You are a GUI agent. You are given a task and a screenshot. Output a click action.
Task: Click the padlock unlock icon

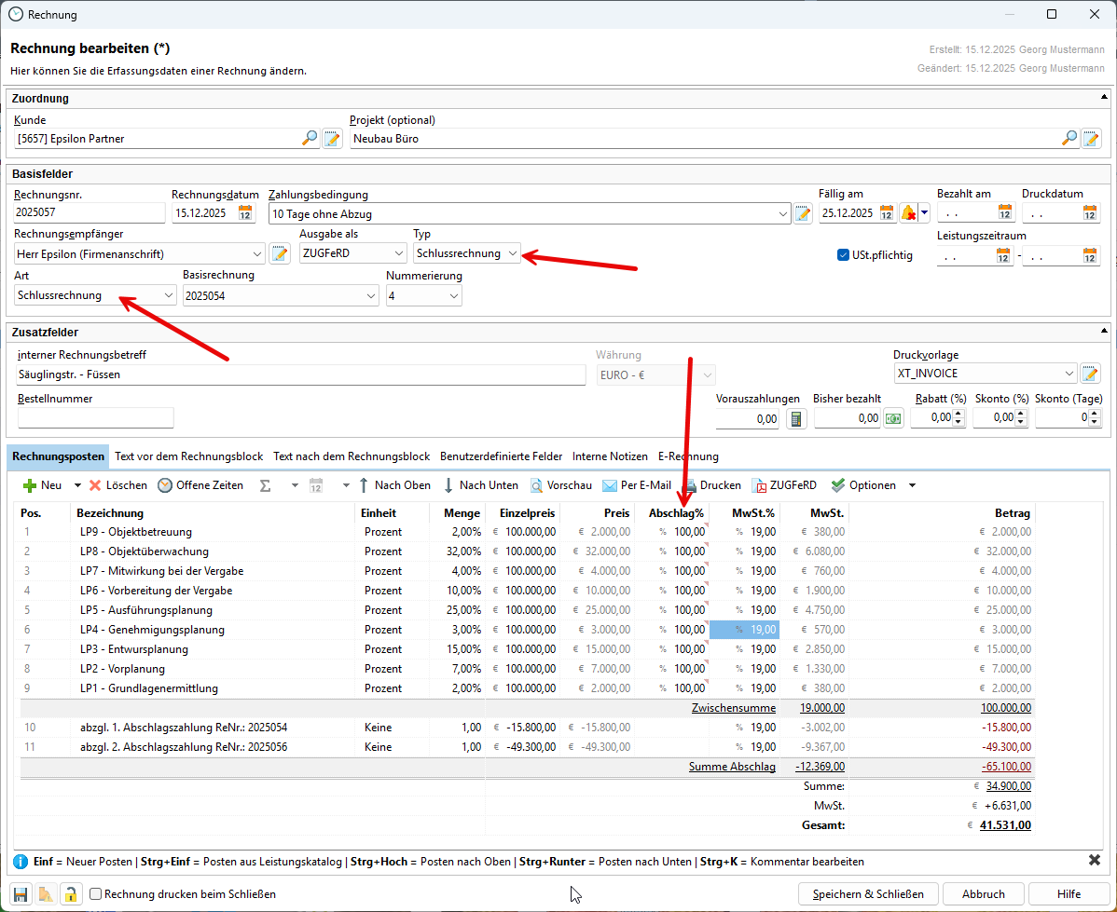click(69, 893)
